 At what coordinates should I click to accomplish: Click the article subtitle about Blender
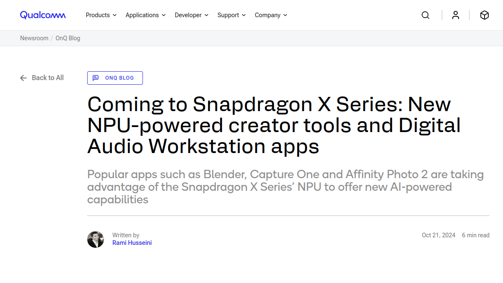tap(285, 187)
